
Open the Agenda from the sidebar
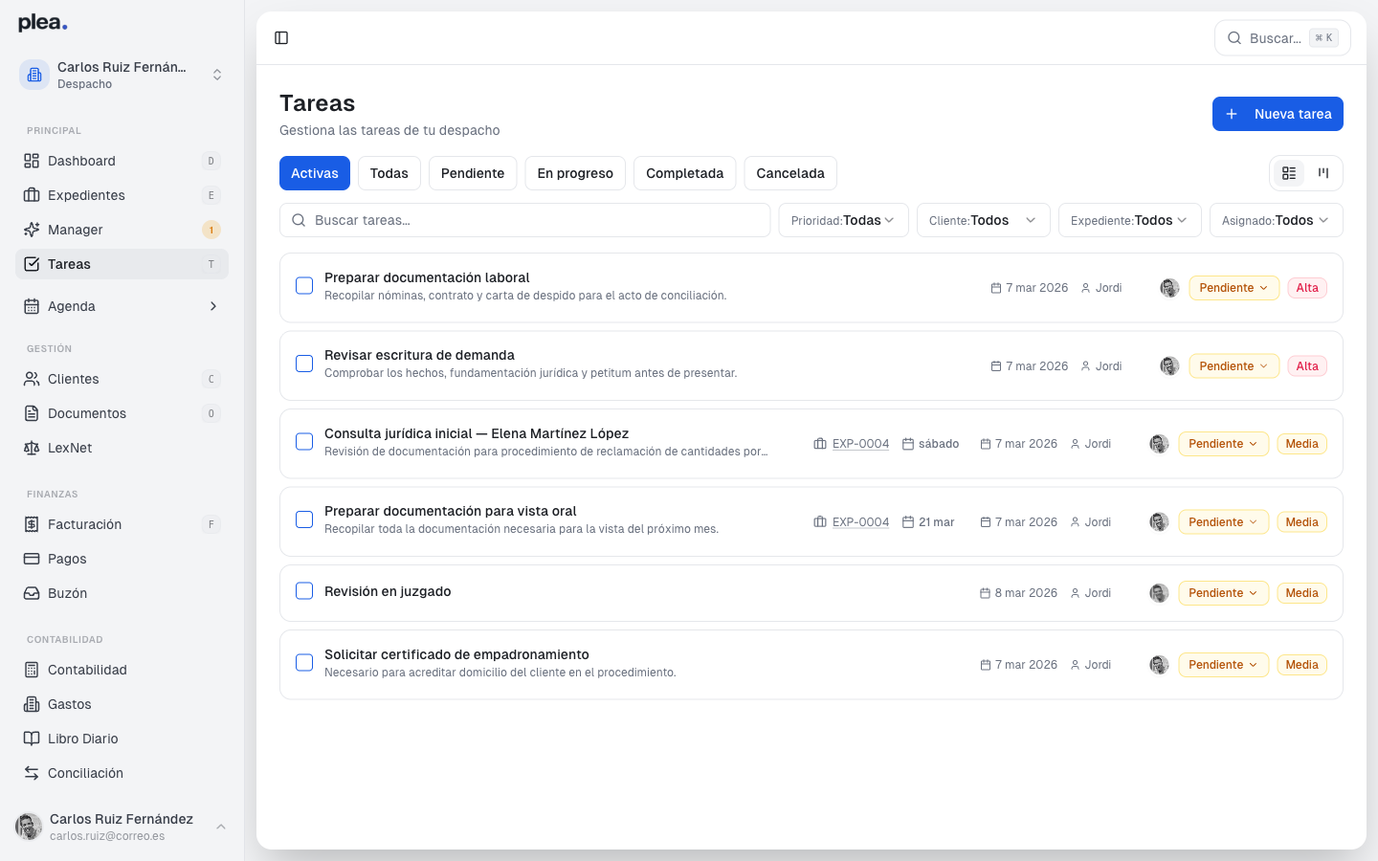coord(71,306)
